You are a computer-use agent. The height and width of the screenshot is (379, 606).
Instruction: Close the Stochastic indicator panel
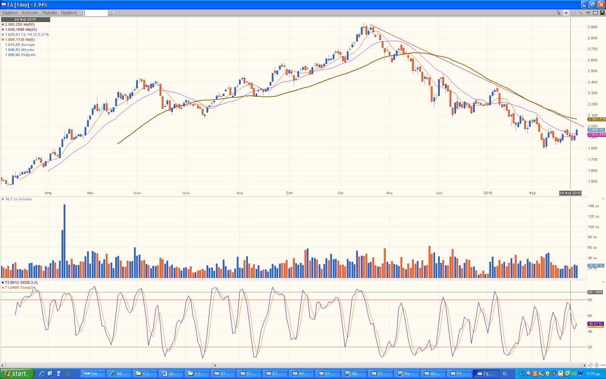[603, 282]
